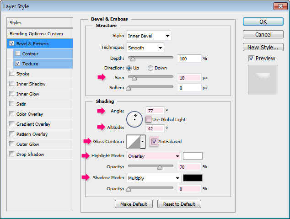290x219 pixels.
Task: Uncheck the Anti-aliased option
Action: [154, 141]
